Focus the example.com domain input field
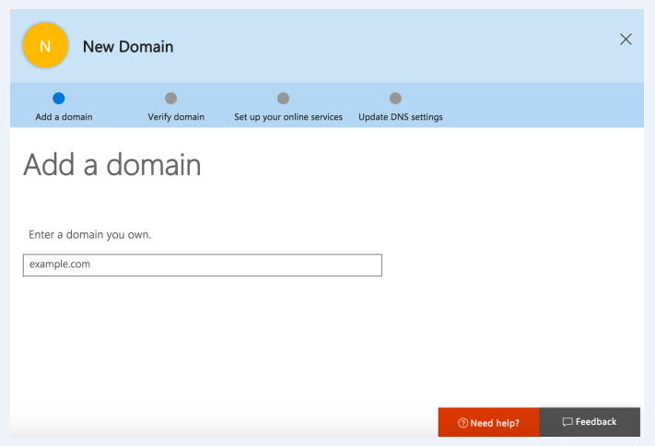This screenshot has height=446, width=655. [202, 265]
